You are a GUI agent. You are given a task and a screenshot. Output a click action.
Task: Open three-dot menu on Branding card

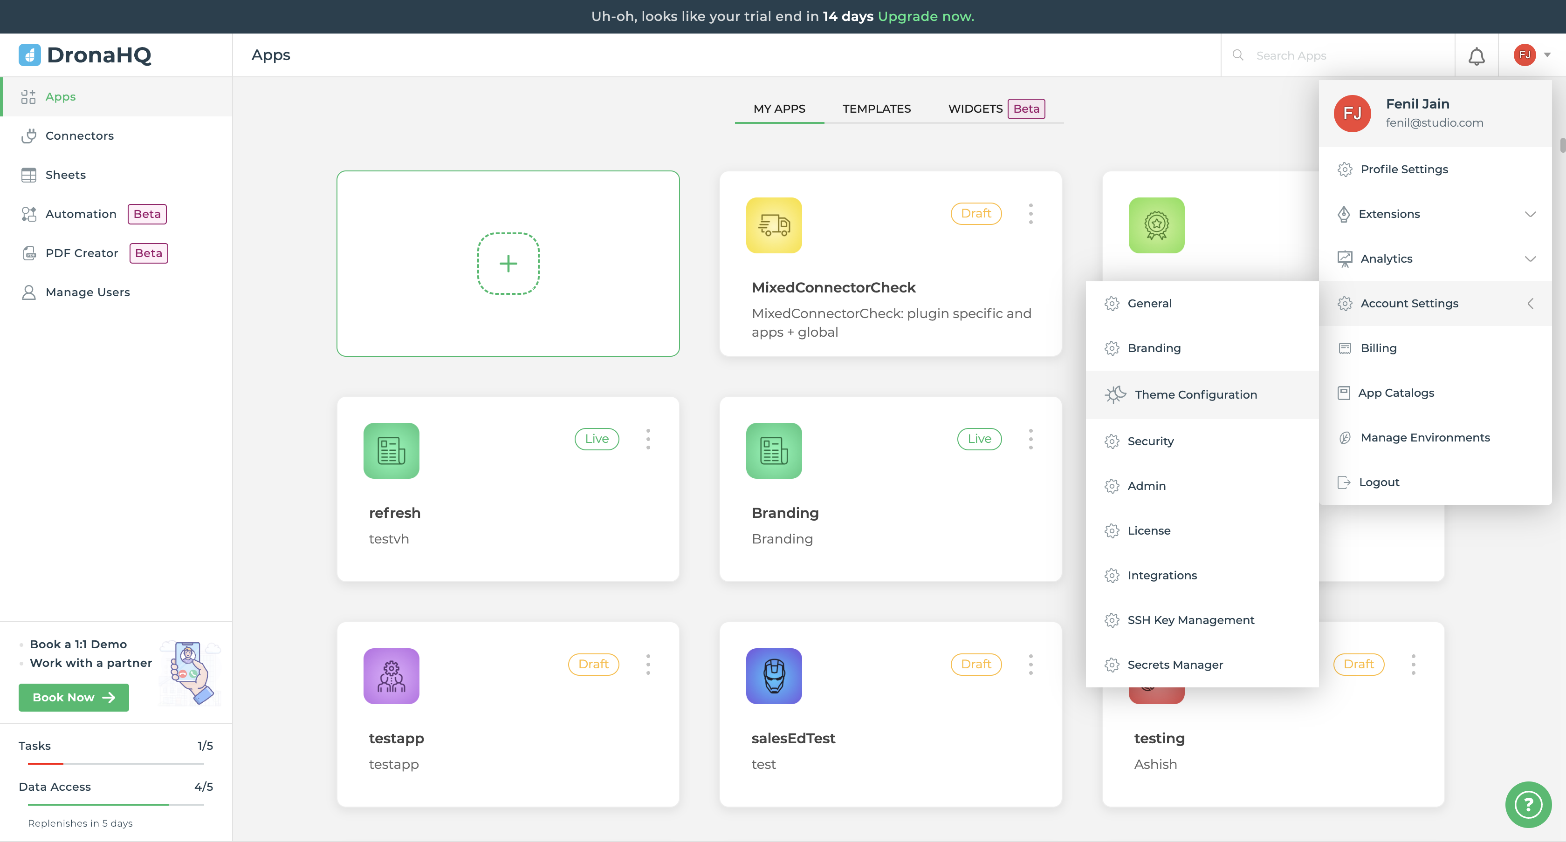pyautogui.click(x=1030, y=439)
